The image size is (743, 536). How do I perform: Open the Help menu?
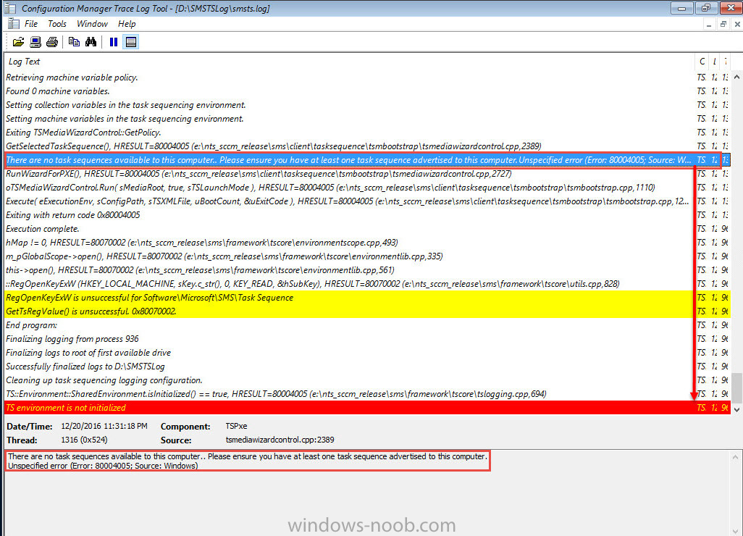pos(127,24)
